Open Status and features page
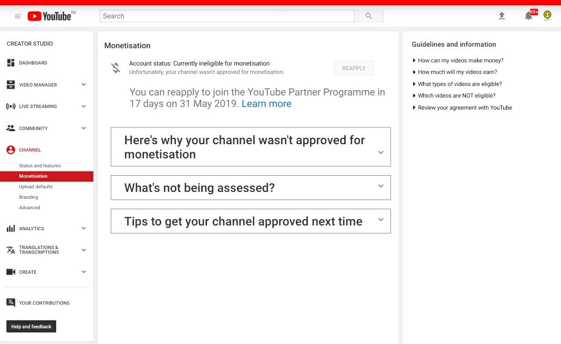This screenshot has width=561, height=344. click(40, 166)
